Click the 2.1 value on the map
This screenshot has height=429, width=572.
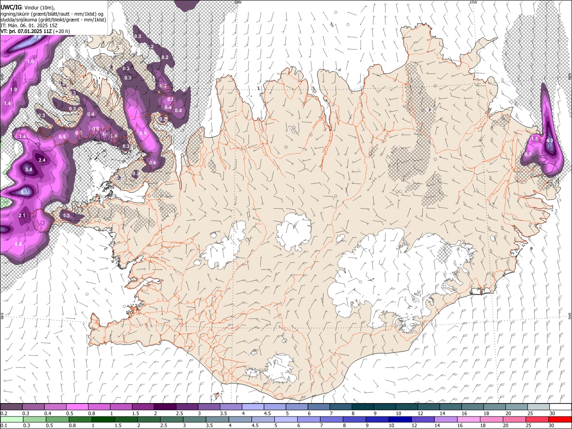(22, 216)
